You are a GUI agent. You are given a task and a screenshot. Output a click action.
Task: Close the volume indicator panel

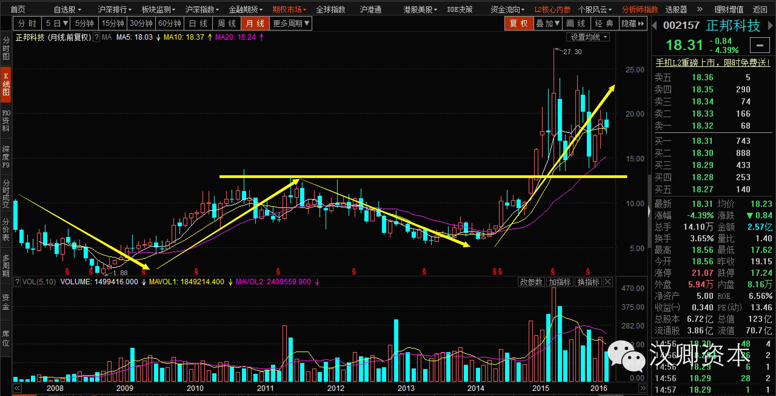[x=607, y=282]
